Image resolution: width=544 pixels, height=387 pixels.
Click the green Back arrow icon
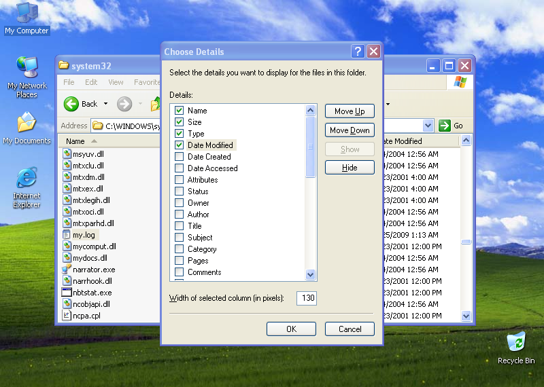[x=71, y=104]
